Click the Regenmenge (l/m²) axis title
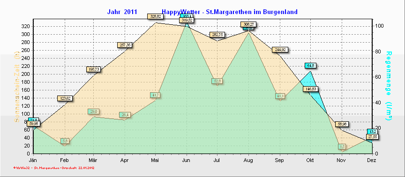The image size is (405, 177). point(389,86)
